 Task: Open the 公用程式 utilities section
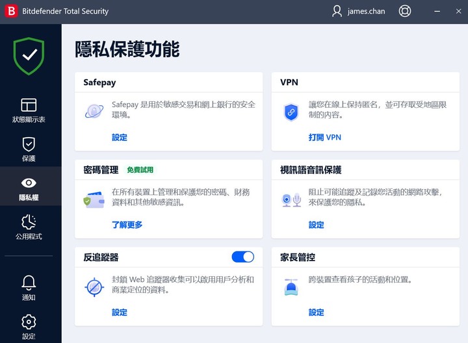tap(29, 227)
